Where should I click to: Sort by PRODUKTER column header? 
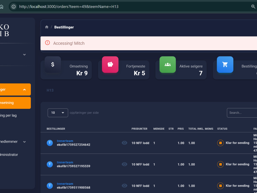pos(139,129)
